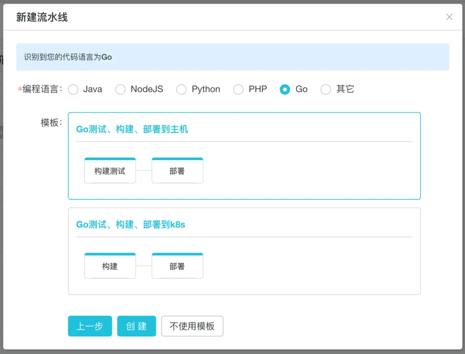465x354 pixels.
Task: Click the 构建 stage in k8s template
Action: (110, 266)
